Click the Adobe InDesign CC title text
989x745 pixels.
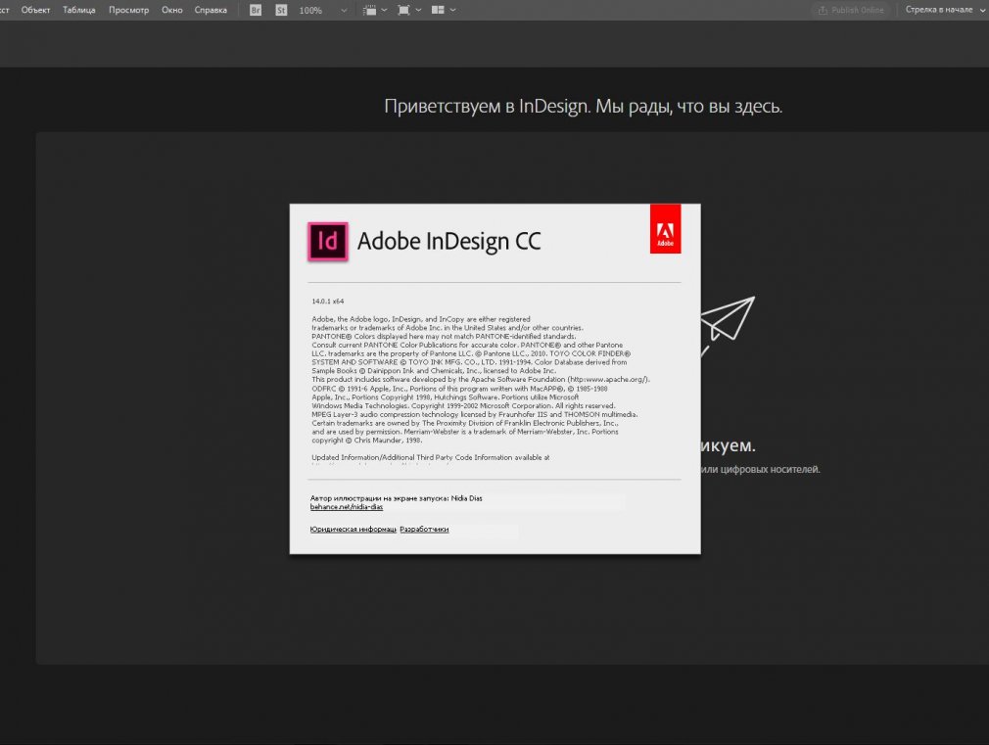pos(449,241)
